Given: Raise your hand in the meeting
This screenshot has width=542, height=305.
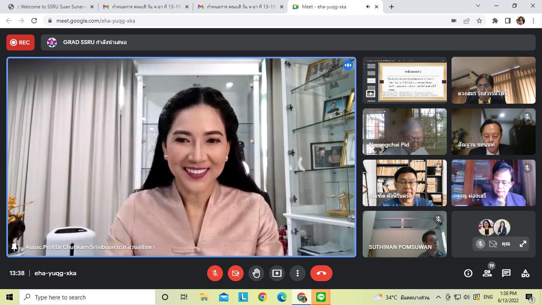Looking at the screenshot, I should point(256,273).
